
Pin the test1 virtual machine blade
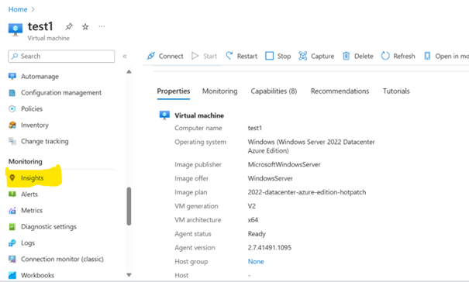pos(69,26)
